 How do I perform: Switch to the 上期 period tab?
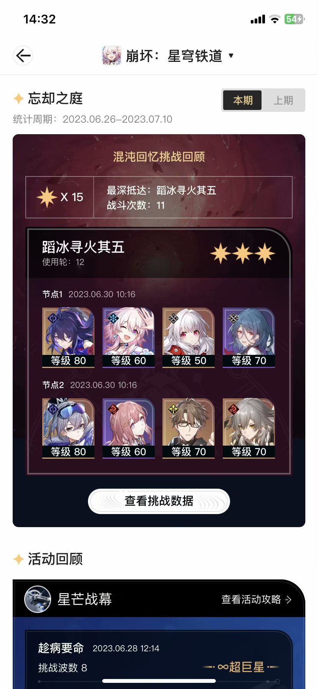283,100
